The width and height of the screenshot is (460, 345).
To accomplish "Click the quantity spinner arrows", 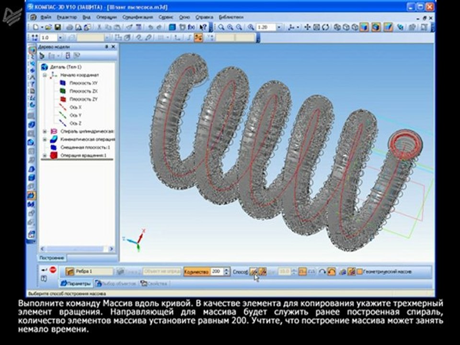I will [227, 272].
